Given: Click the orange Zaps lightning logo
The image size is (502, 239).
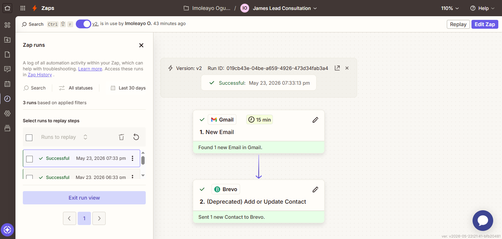Looking at the screenshot, I should 35,8.
